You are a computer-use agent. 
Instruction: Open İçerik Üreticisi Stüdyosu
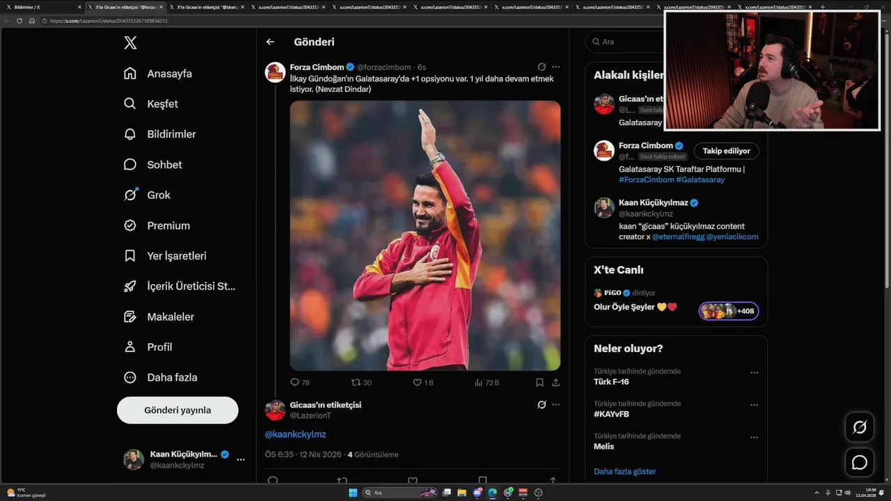180,286
